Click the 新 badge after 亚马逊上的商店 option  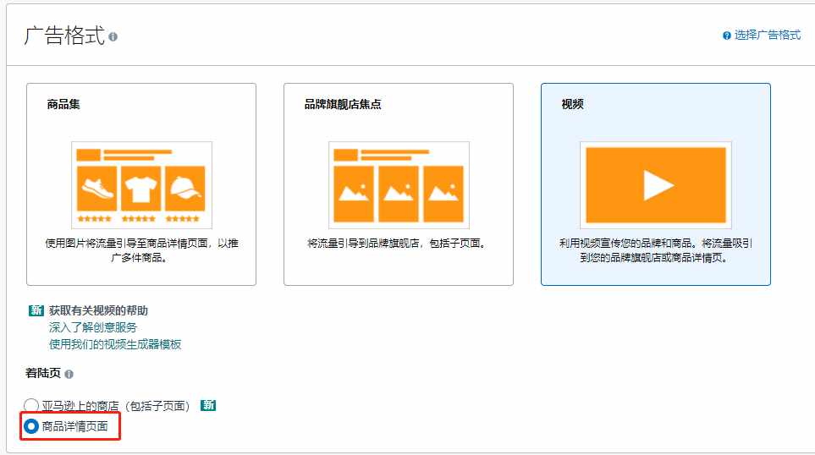pyautogui.click(x=208, y=405)
